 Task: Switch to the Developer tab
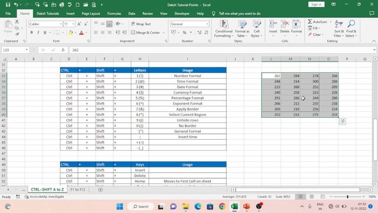point(182,14)
